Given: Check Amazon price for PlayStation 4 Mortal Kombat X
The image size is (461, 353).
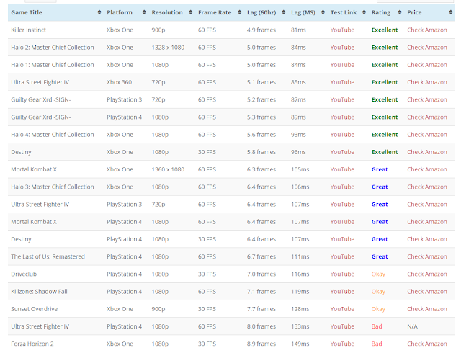Looking at the screenshot, I should pos(427,222).
